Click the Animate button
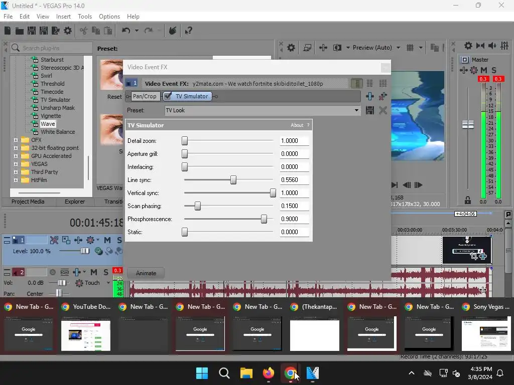 [146, 273]
